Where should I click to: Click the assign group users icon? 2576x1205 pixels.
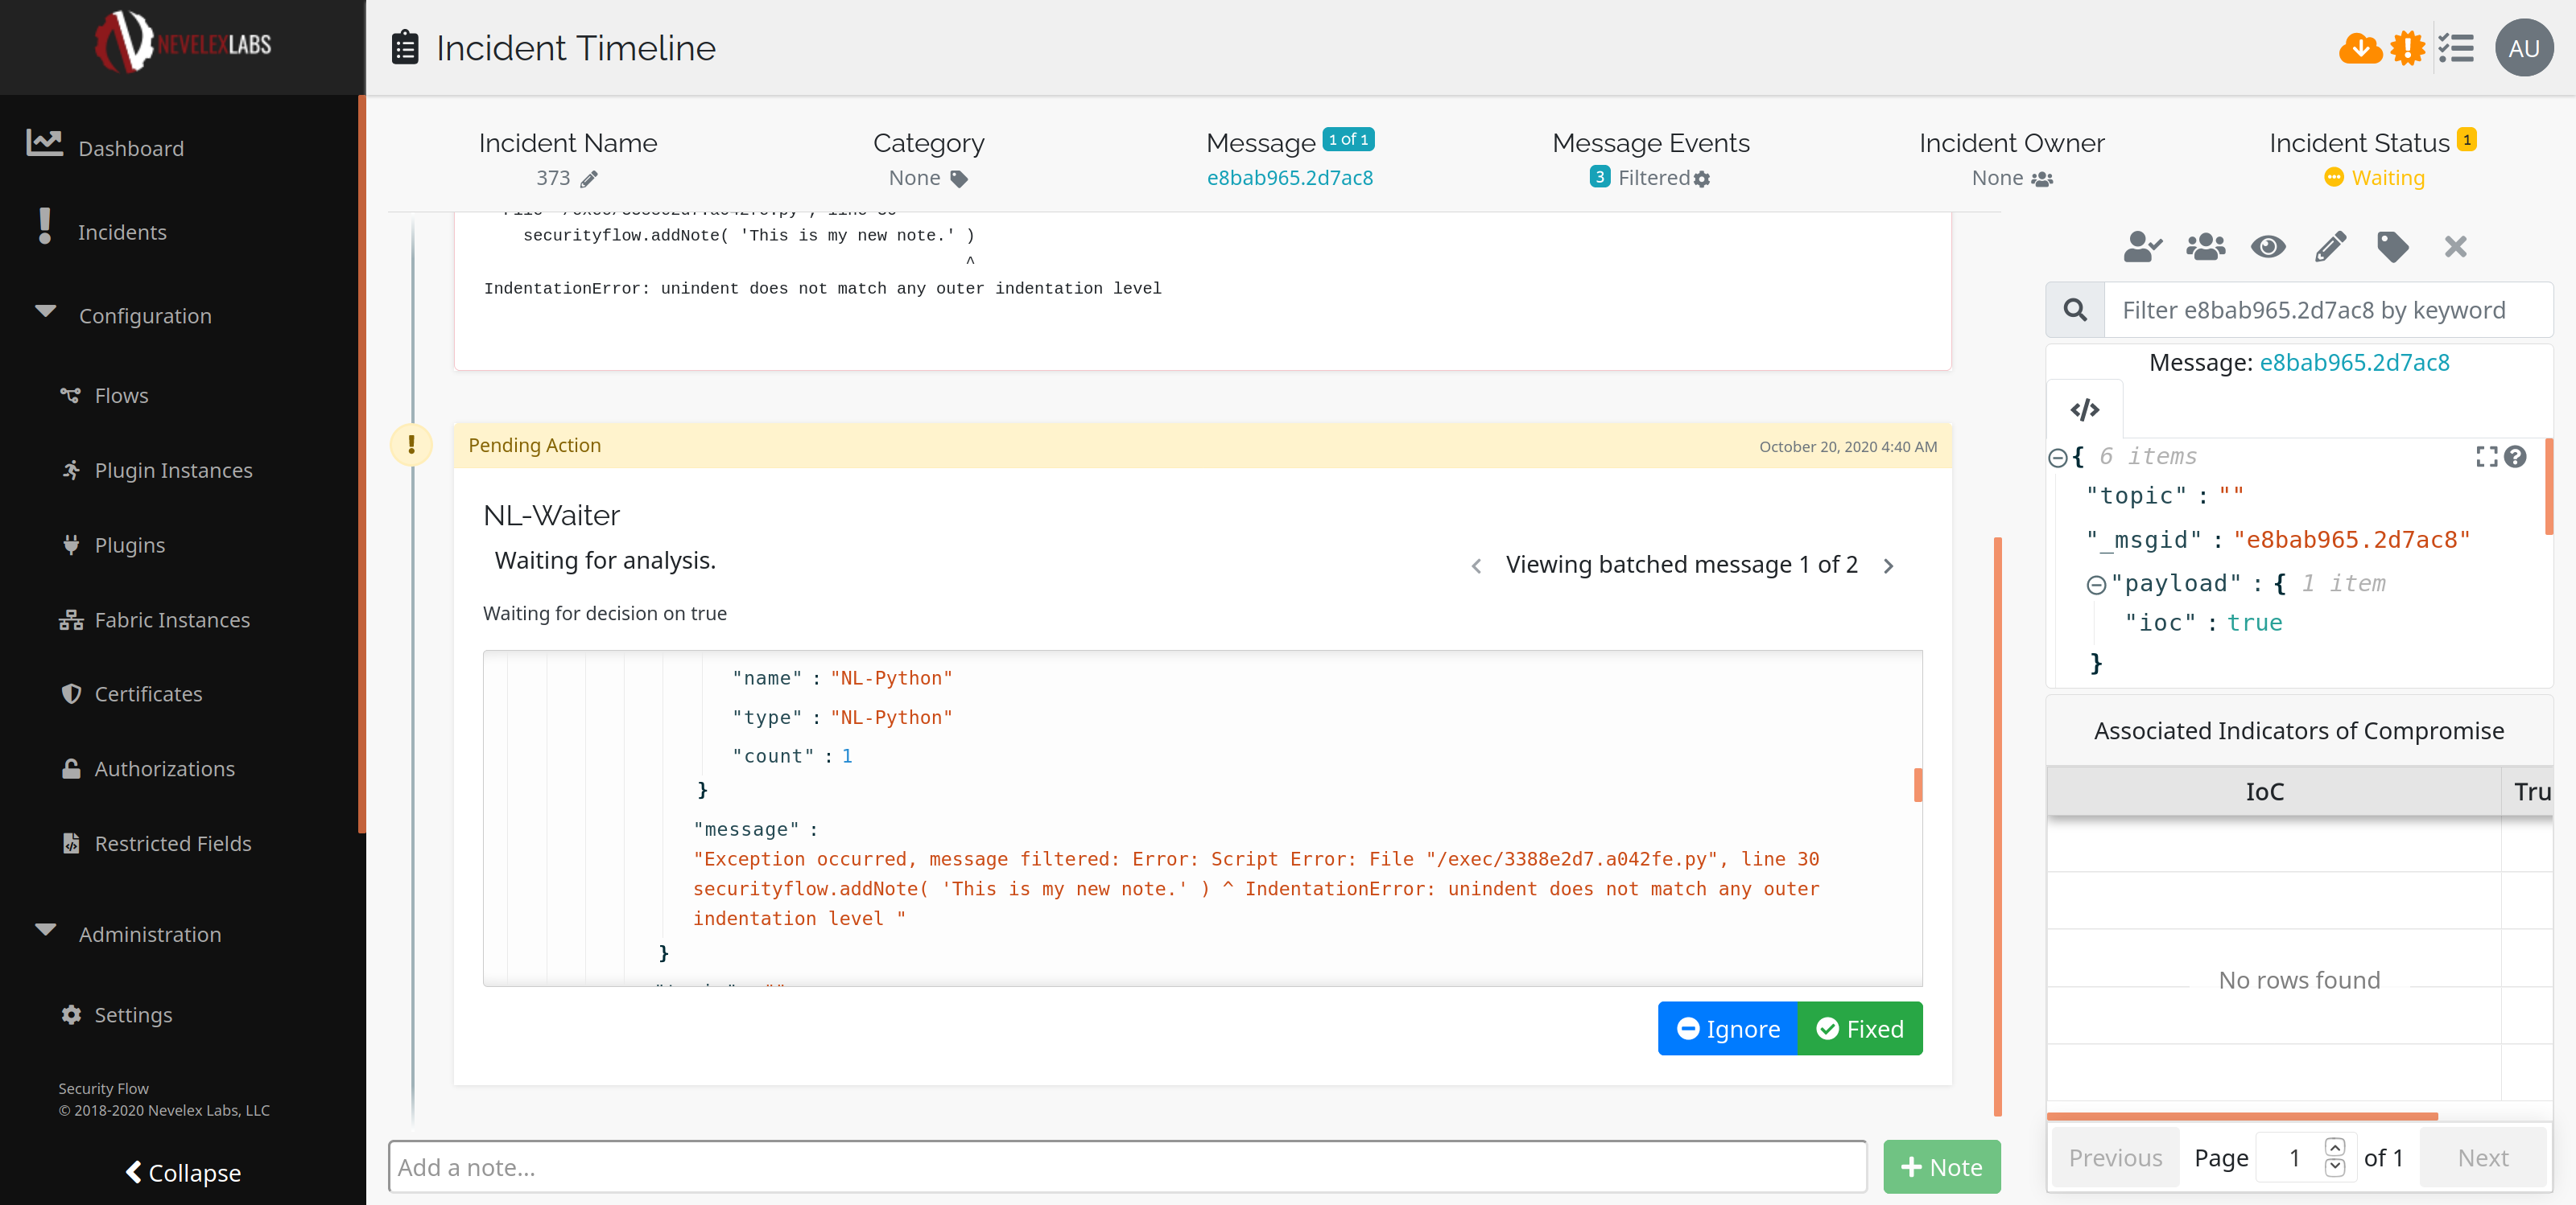(2204, 247)
